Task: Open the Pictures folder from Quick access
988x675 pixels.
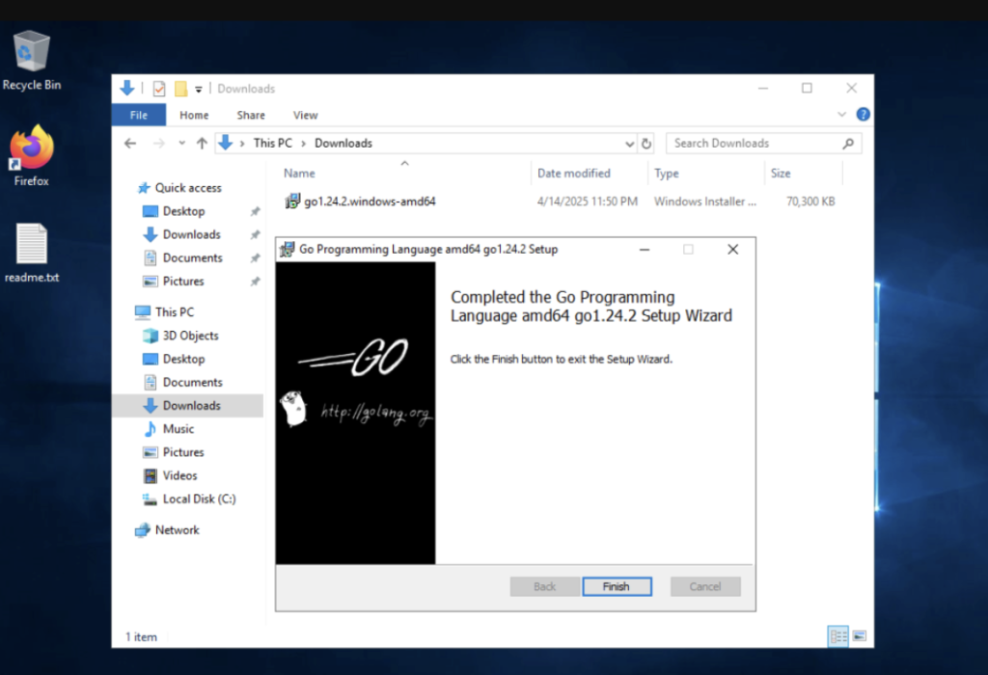Action: pyautogui.click(x=185, y=281)
